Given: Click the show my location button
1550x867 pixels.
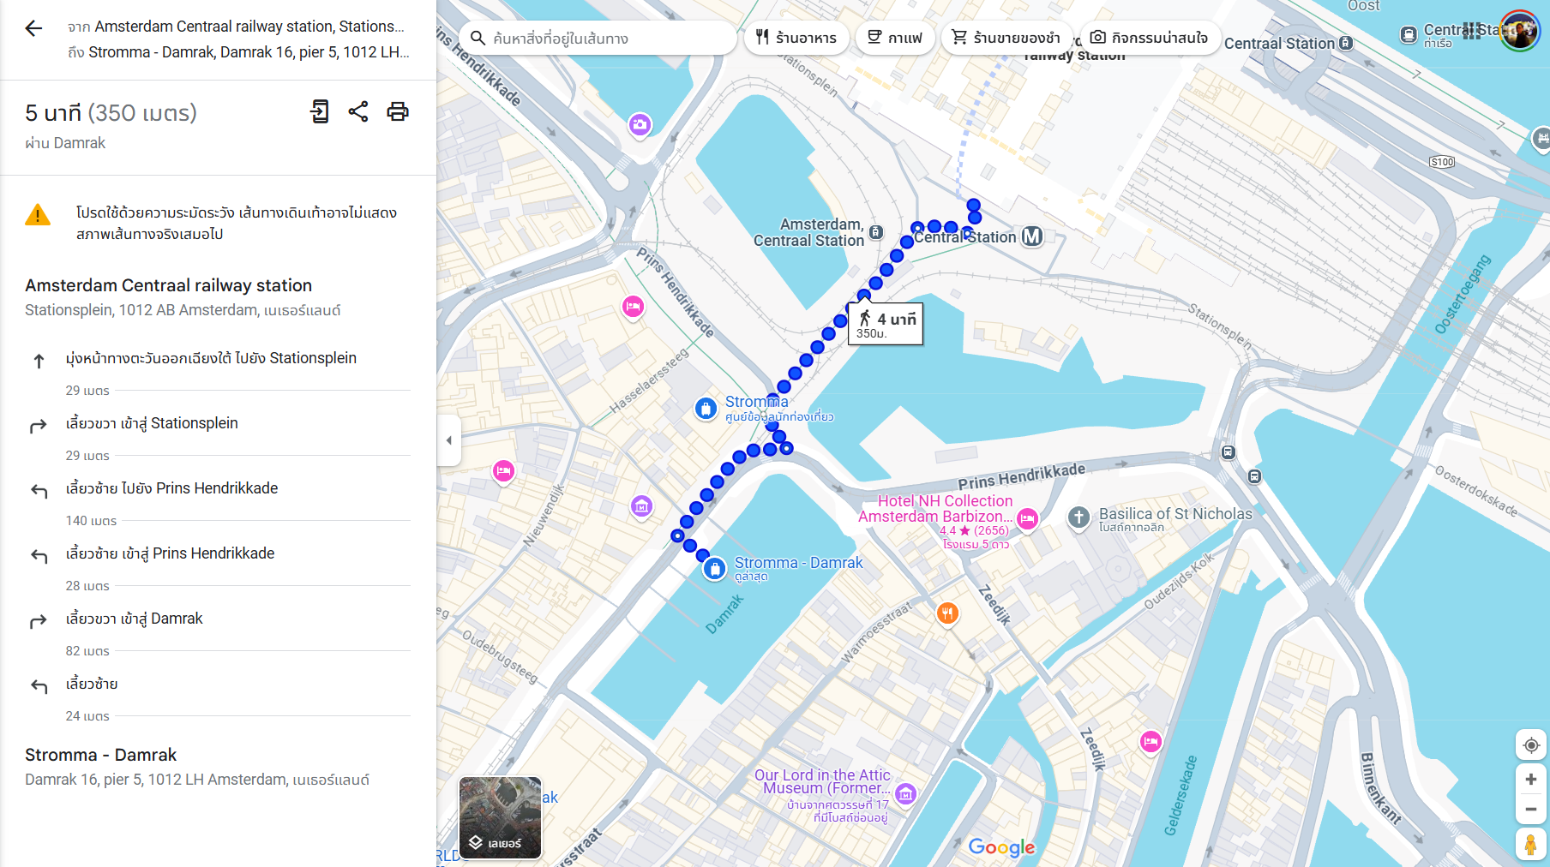Looking at the screenshot, I should coord(1530,745).
